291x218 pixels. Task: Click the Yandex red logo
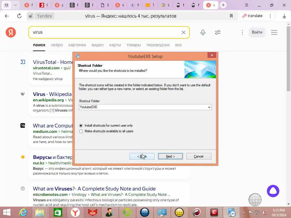point(11,32)
